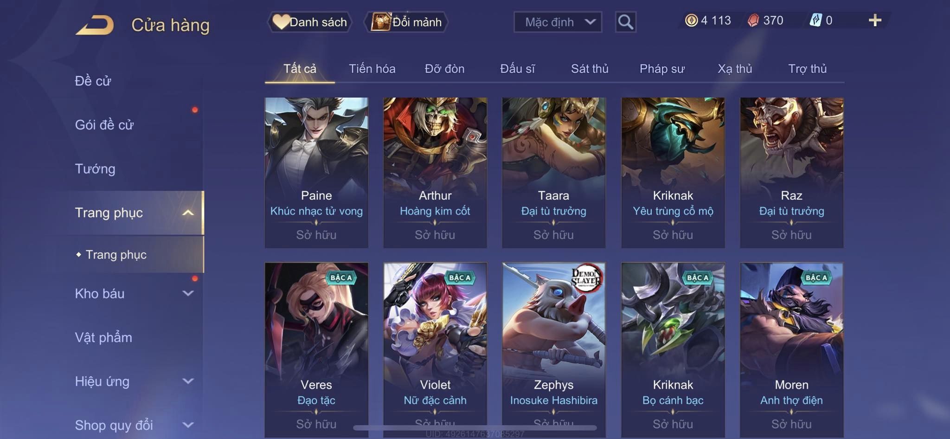The height and width of the screenshot is (439, 950).
Task: Switch to the Tiến hóa tab
Action: (372, 69)
